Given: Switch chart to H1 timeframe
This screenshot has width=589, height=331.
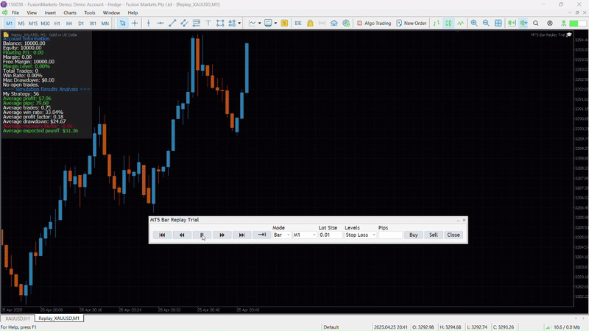Looking at the screenshot, I should point(57,24).
